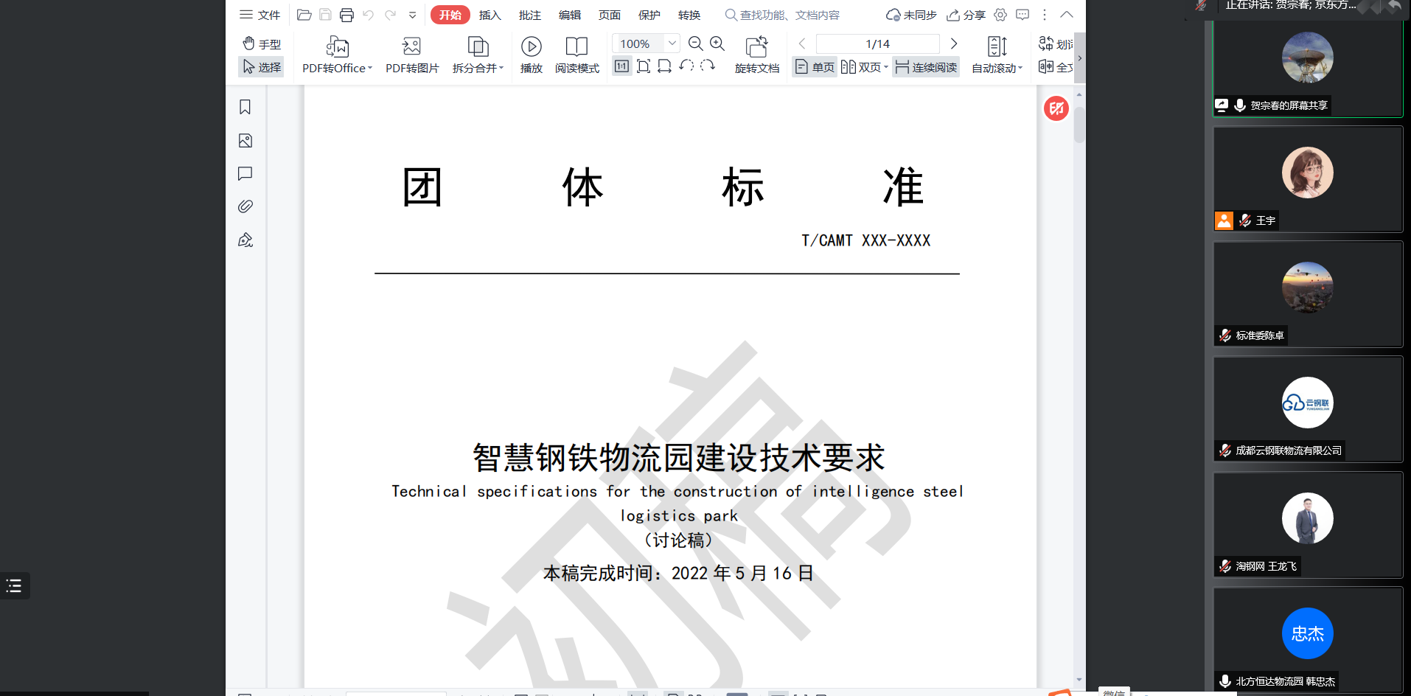The image size is (1411, 696).
Task: Enable 单页 single page view
Action: 815,67
